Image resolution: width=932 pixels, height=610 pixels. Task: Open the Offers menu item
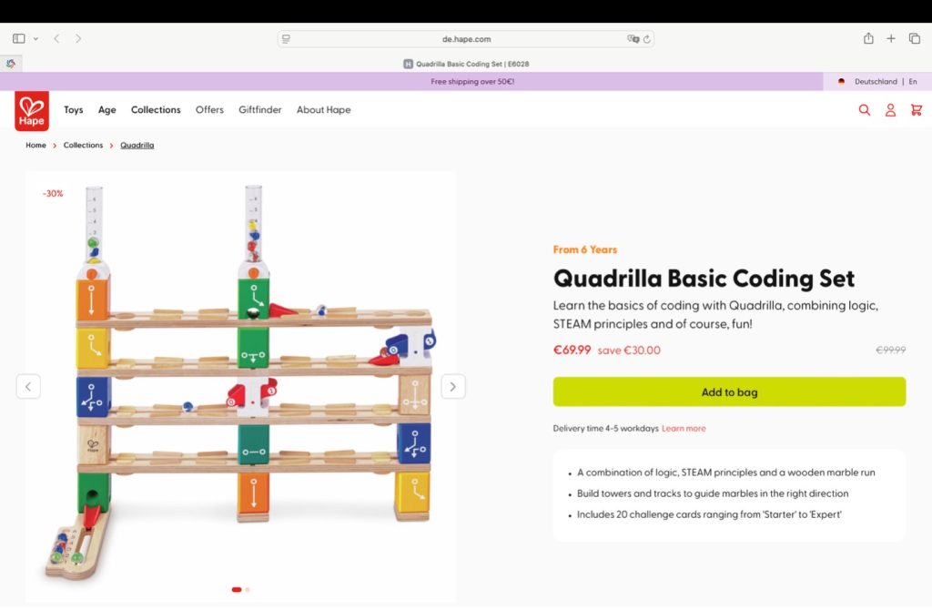click(x=210, y=109)
